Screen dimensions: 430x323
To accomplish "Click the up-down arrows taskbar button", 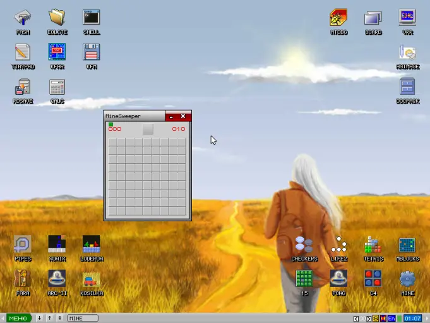I will click(x=60, y=318).
